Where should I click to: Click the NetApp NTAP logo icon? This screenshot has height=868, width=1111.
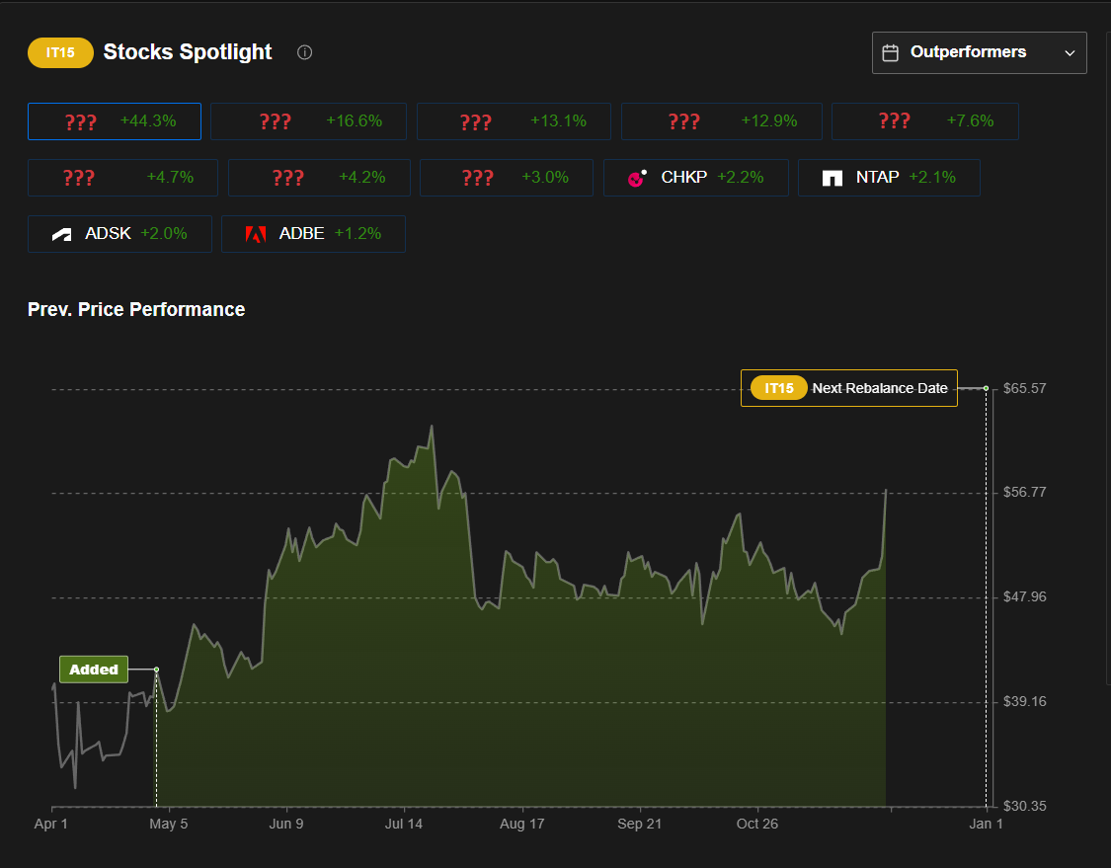pyautogui.click(x=833, y=179)
